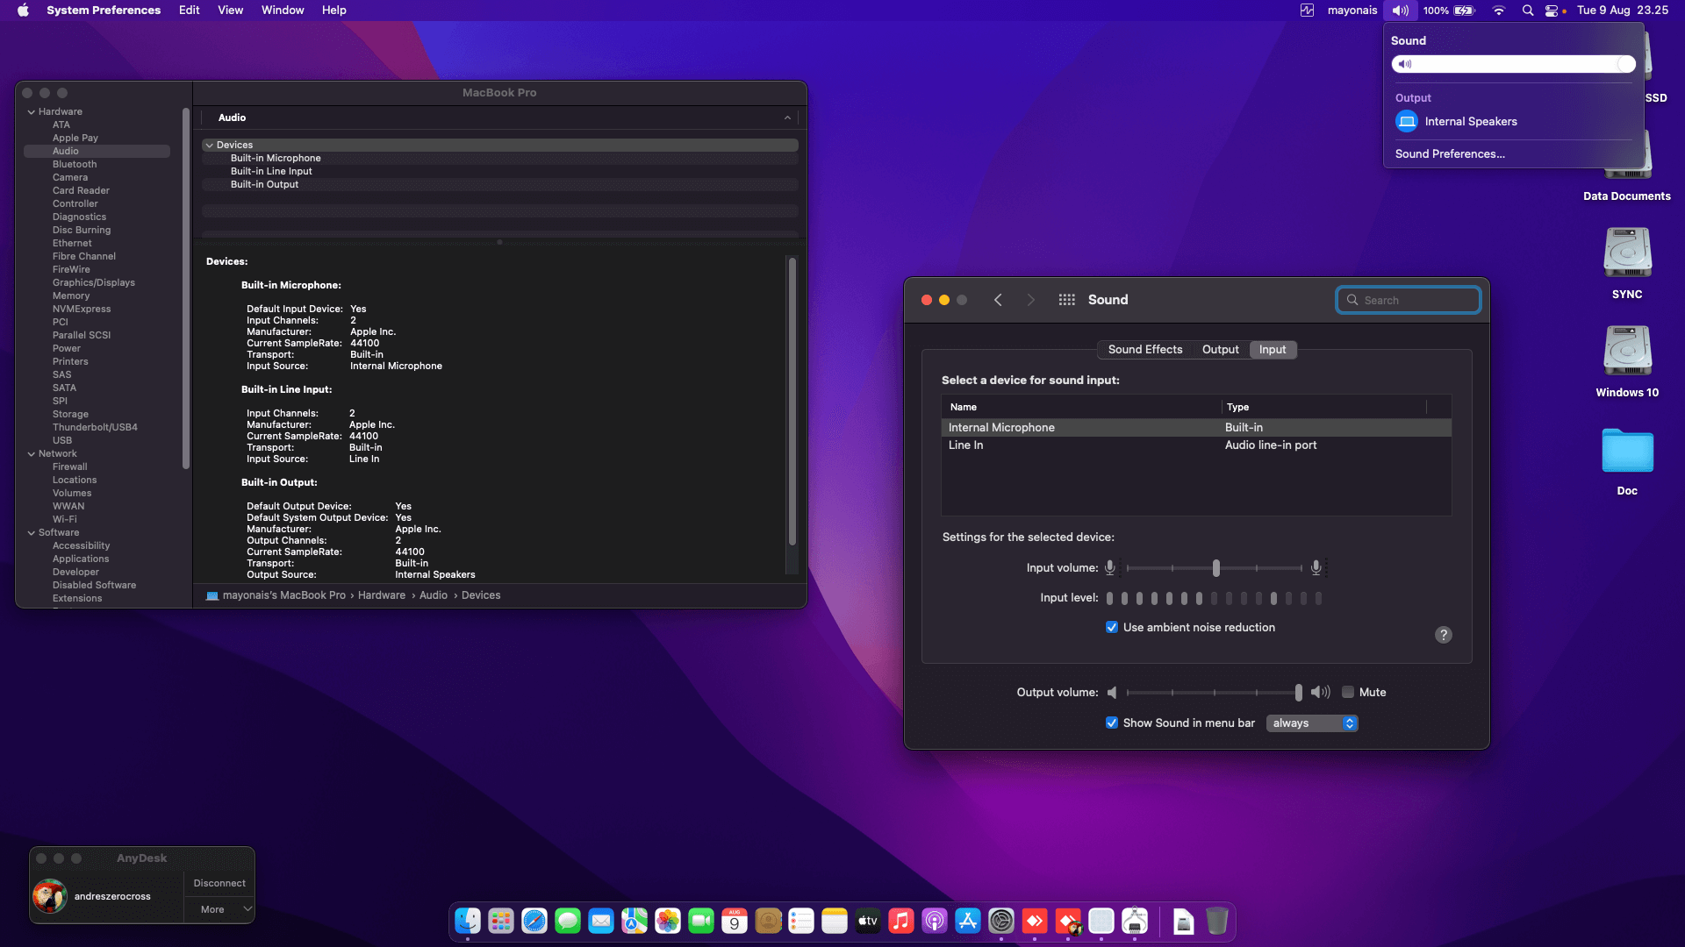Open Control Center from the menu bar

1552,11
